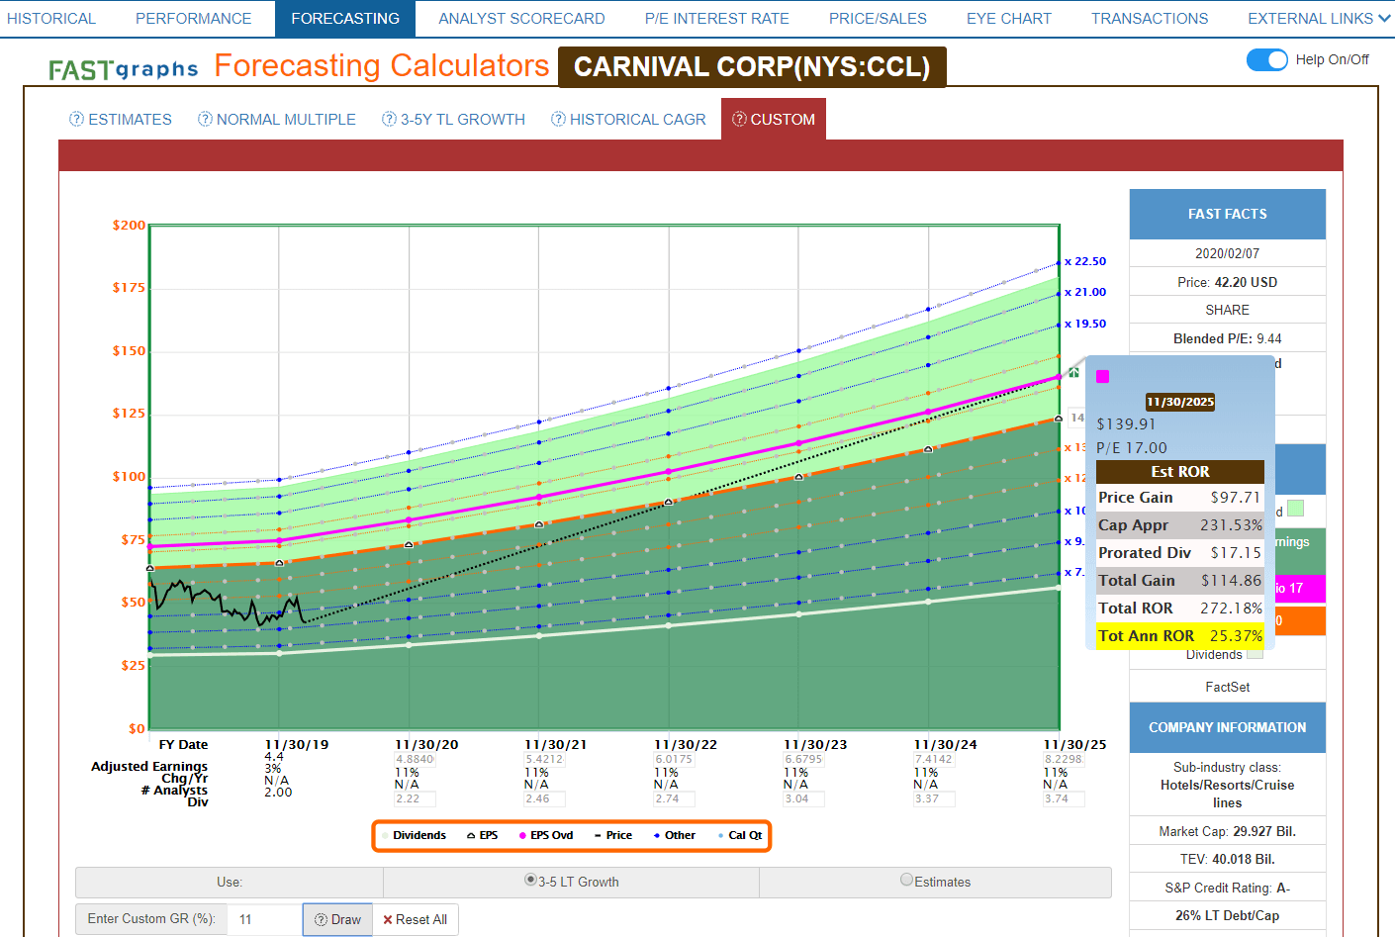Switch to the CUSTOM calculator tab
The image size is (1395, 937).
[x=774, y=120]
